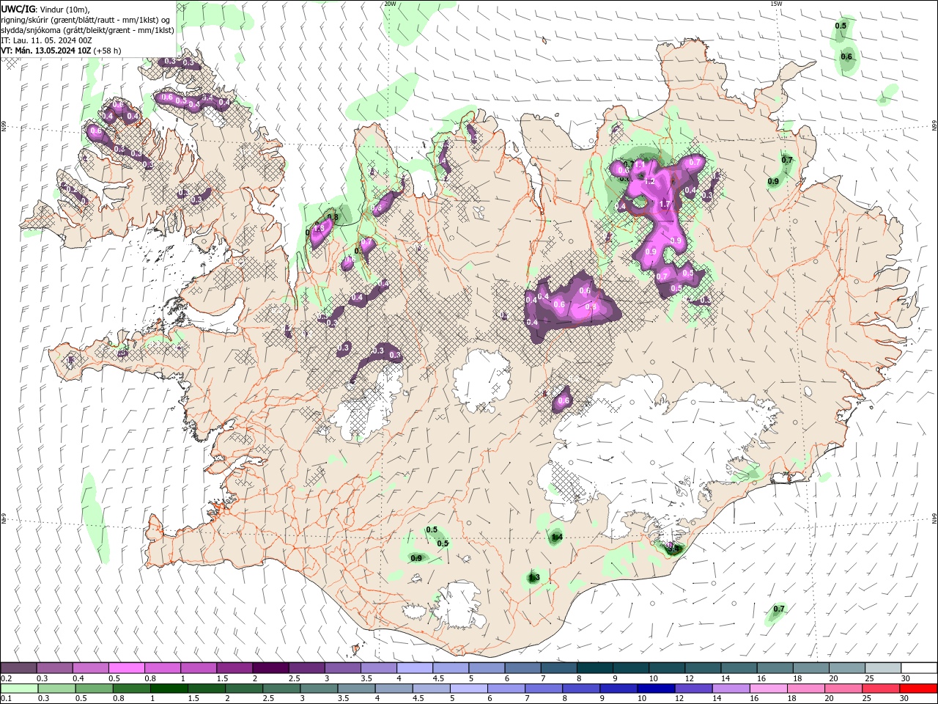Click the '1.4' rain value in south Iceland
Image resolution: width=938 pixels, height=704 pixels.
556,538
